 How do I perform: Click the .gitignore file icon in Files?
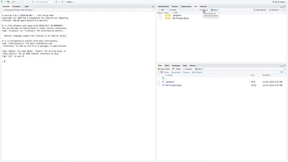[163, 82]
